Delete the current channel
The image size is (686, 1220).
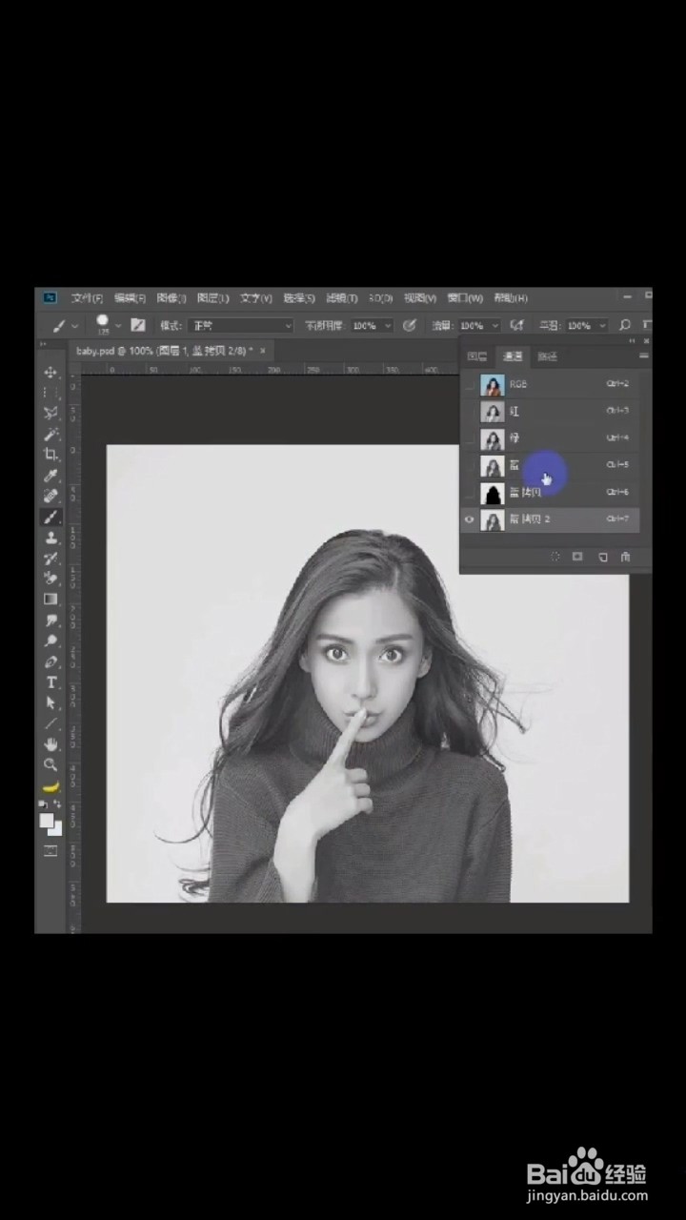625,557
